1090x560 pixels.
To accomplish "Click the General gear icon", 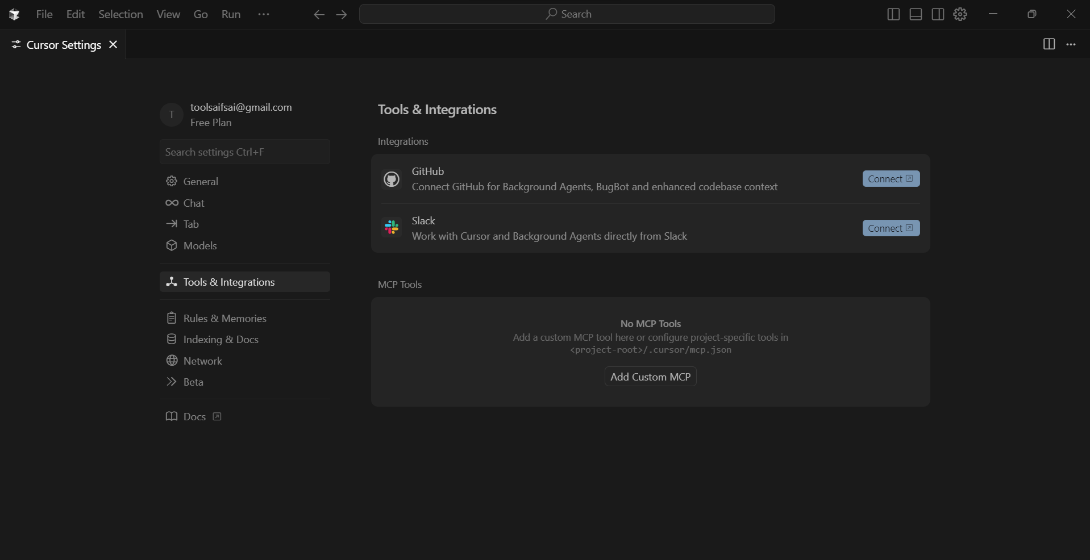I will click(172, 181).
